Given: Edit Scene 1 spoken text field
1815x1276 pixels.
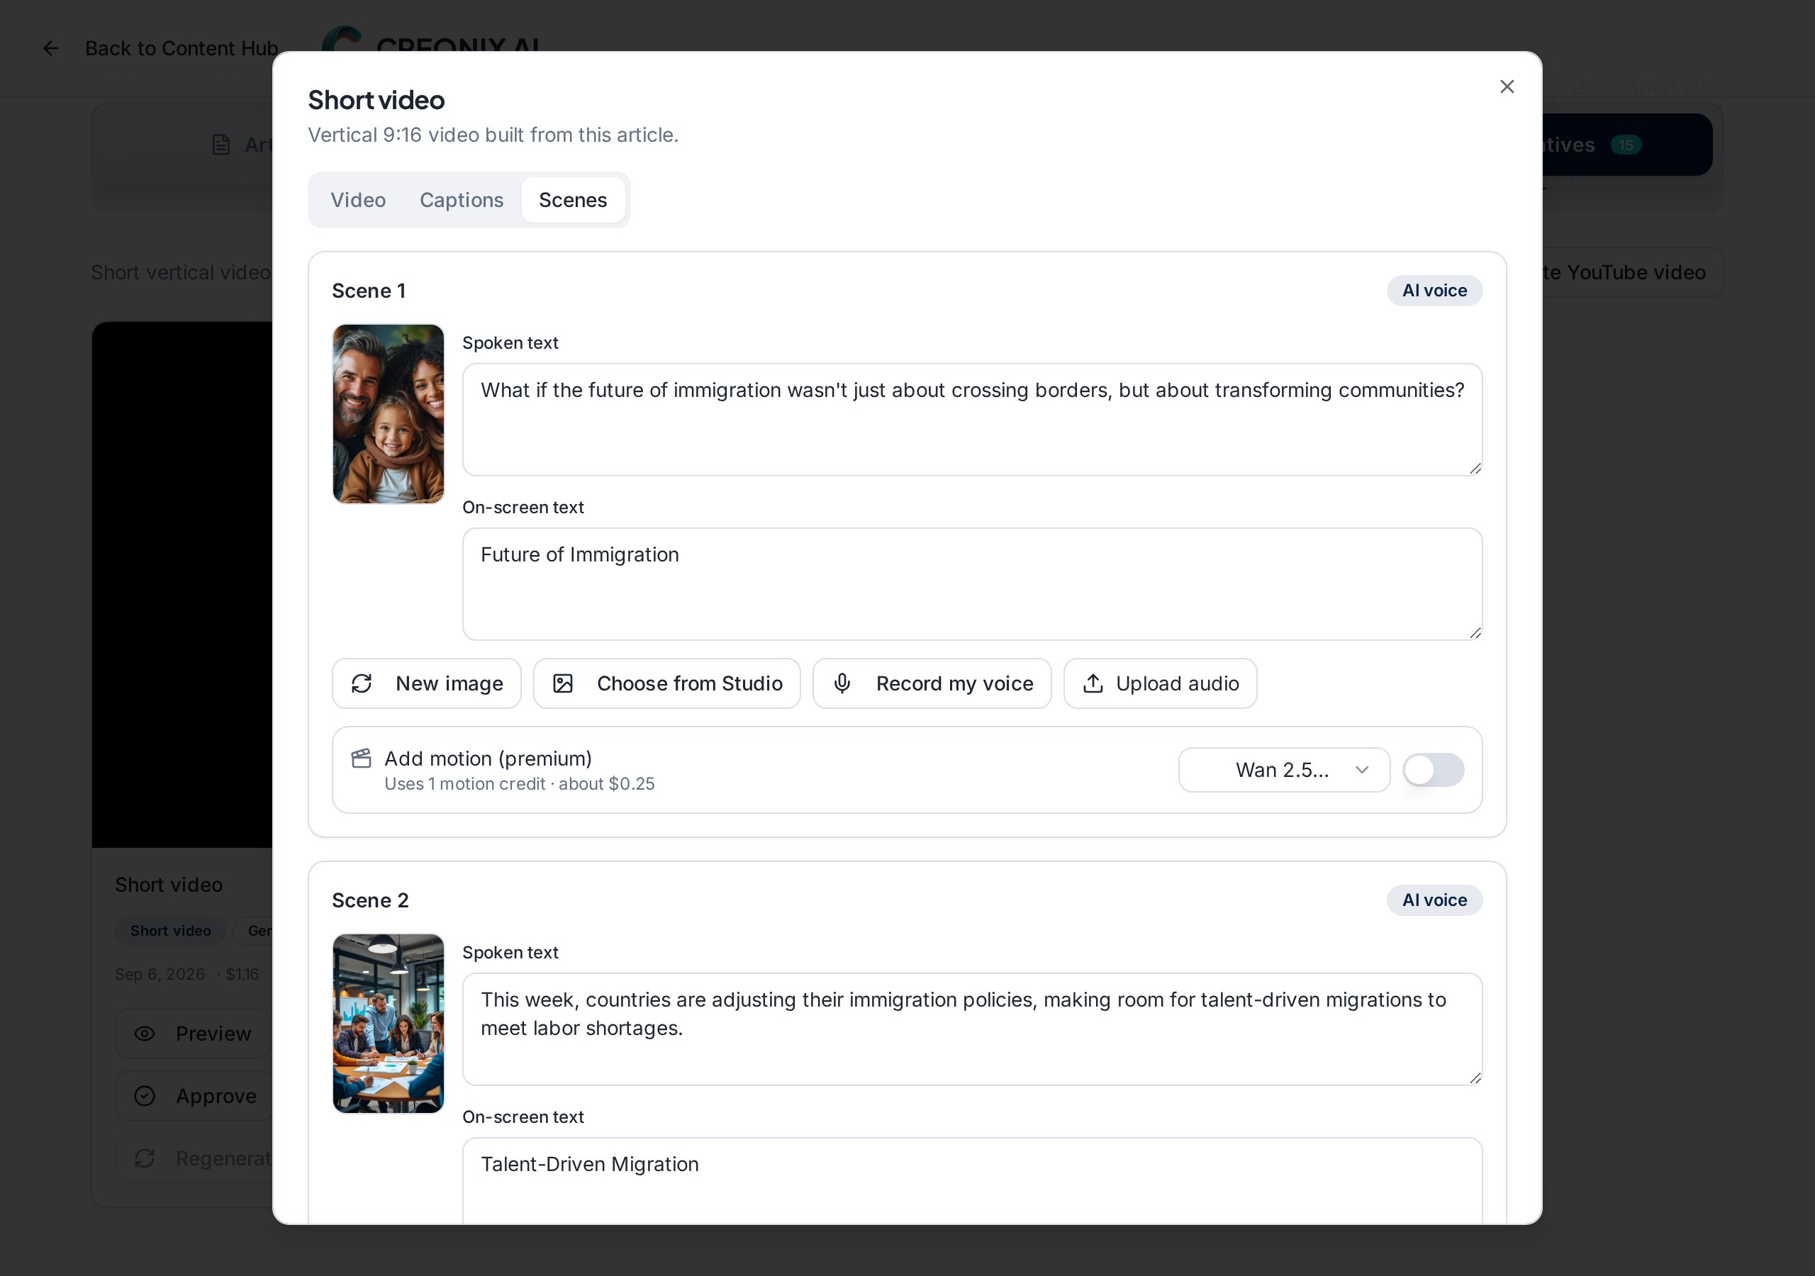Looking at the screenshot, I should click(x=972, y=420).
